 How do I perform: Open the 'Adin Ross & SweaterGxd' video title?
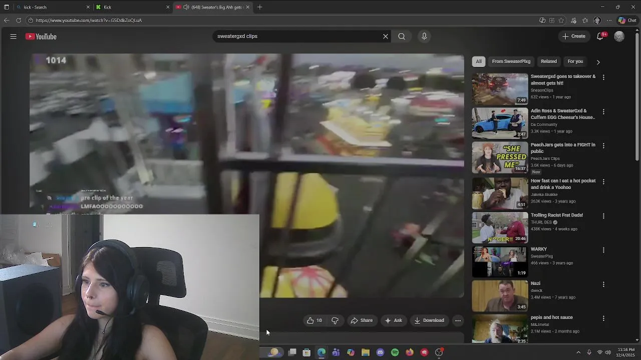563,114
